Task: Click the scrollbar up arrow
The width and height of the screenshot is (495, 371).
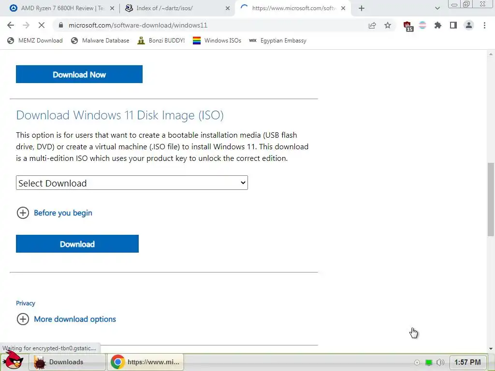Action: pyautogui.click(x=491, y=54)
